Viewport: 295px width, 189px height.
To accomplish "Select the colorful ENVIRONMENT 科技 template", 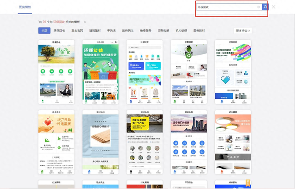I will tap(233, 72).
